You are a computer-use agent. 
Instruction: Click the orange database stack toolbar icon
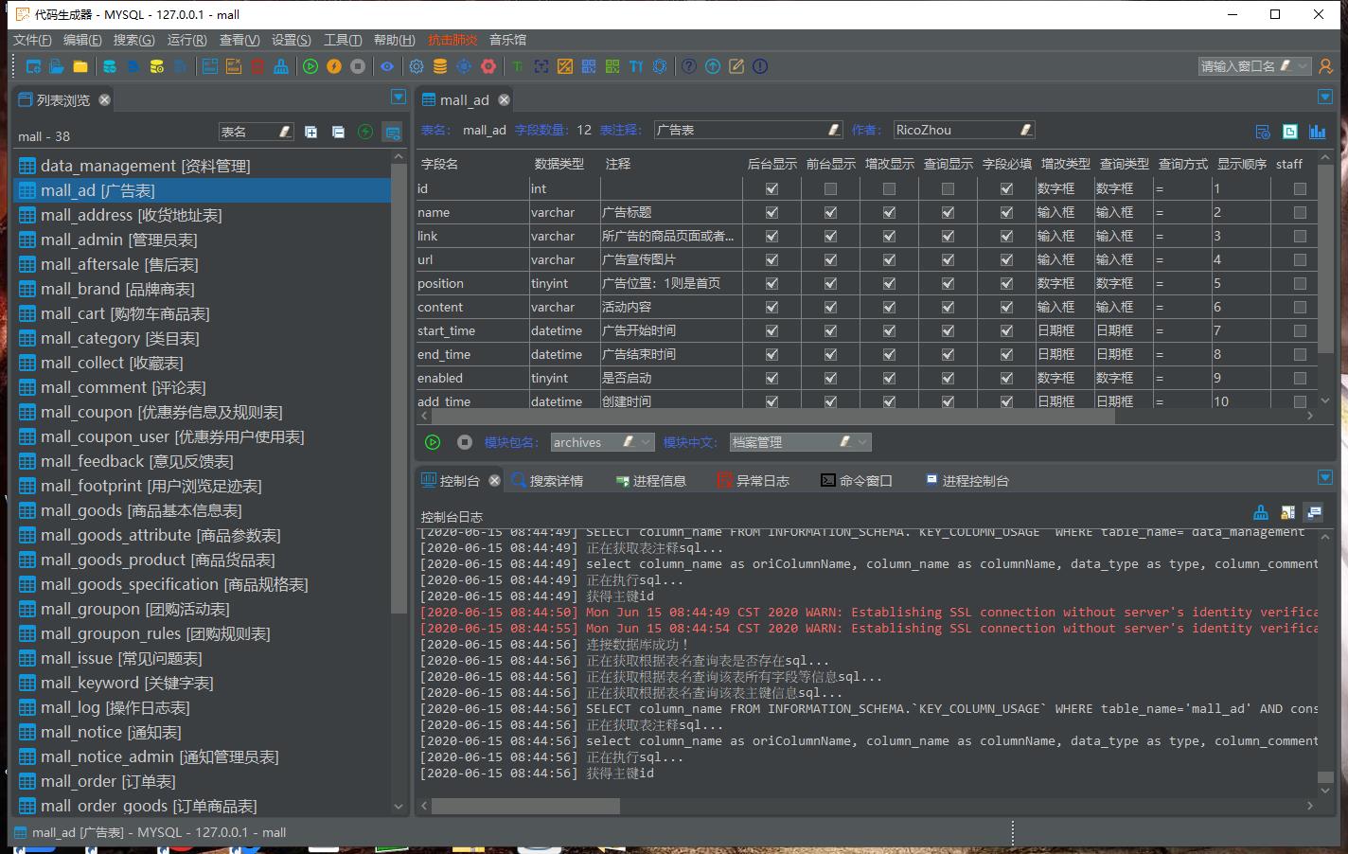(x=440, y=66)
